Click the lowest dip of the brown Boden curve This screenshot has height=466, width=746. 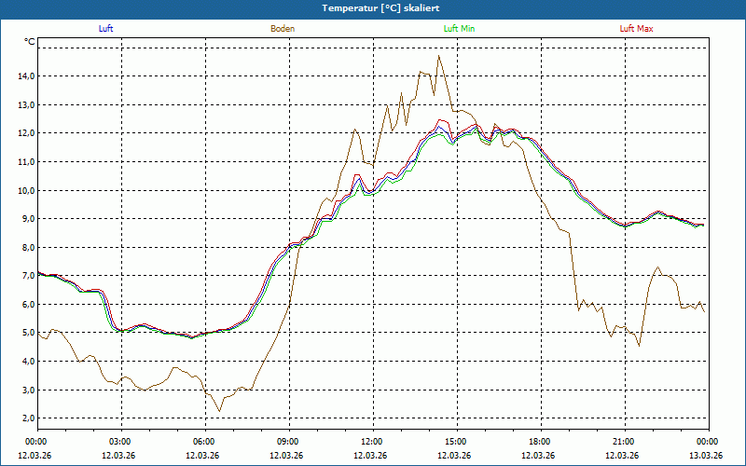(220, 411)
